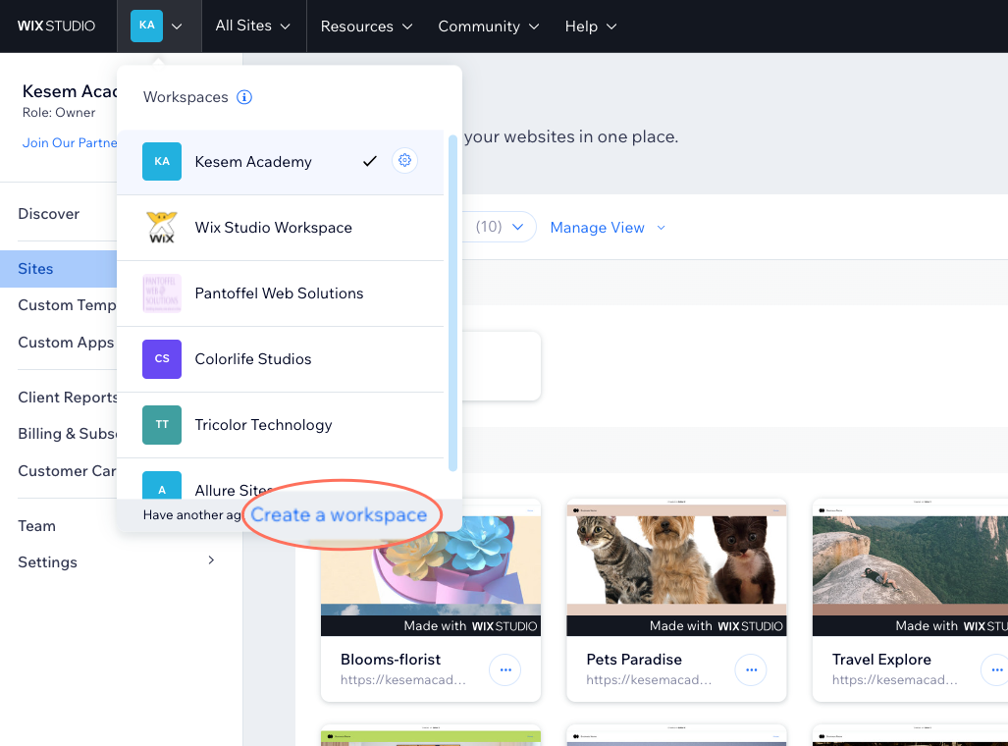The width and height of the screenshot is (1008, 746).
Task: Open Custom Apps in the sidebar
Action: point(66,343)
